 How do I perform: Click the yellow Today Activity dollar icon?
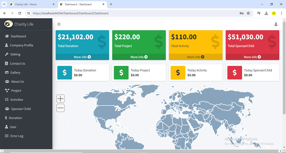(x=178, y=73)
